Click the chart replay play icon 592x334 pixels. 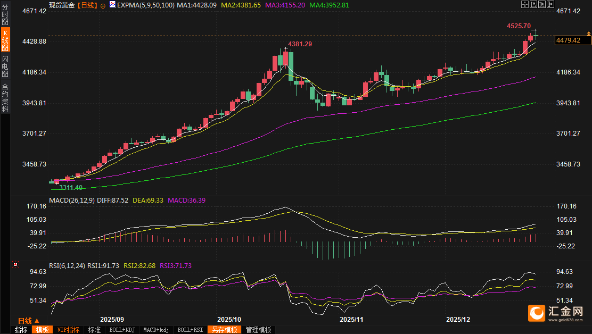coord(542,4)
